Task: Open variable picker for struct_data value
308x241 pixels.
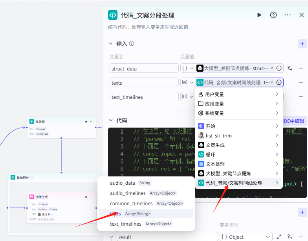Action: point(279,68)
